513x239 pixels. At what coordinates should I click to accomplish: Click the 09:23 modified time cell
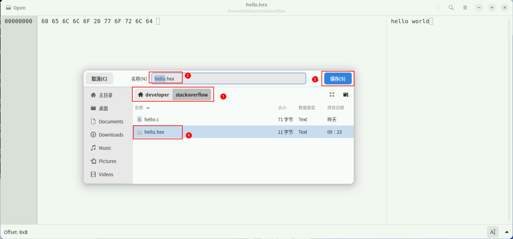[x=335, y=132]
